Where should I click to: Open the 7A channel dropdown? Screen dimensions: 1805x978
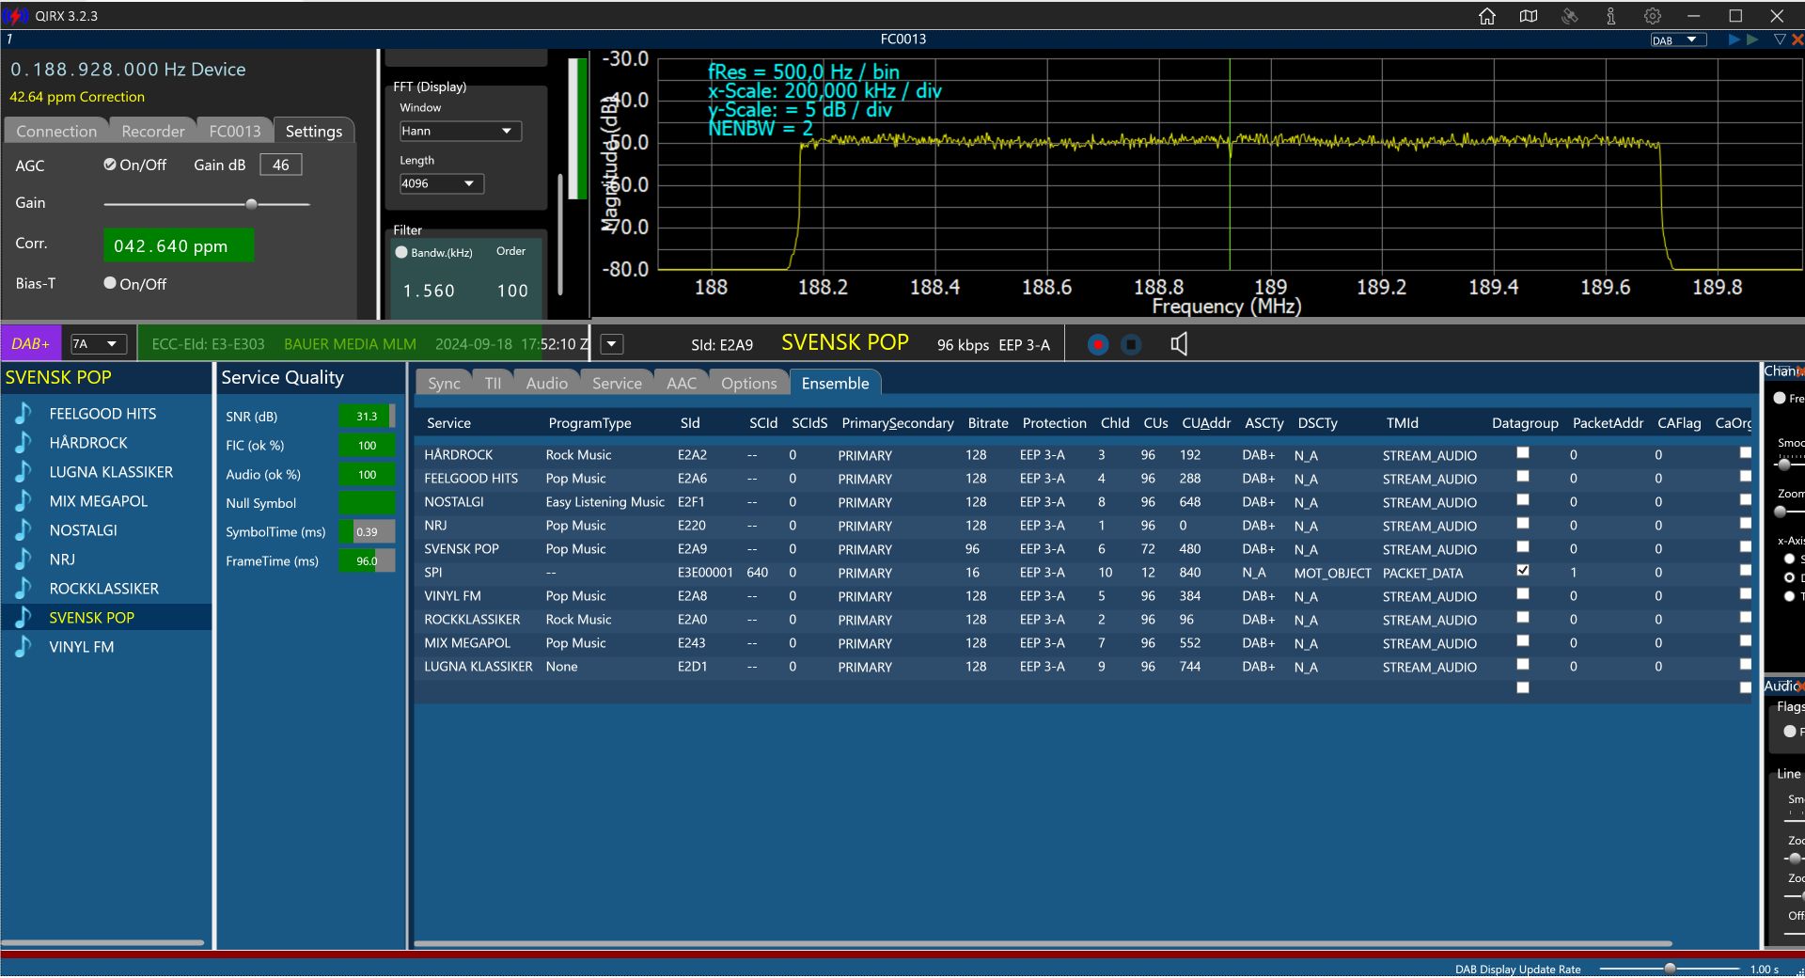click(x=98, y=344)
